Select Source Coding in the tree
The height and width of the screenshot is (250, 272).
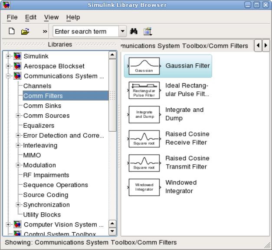coord(46,195)
